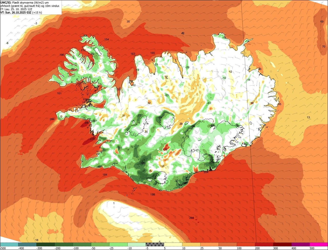
Task: Click the map value '46'
Action: [x=260, y=69]
